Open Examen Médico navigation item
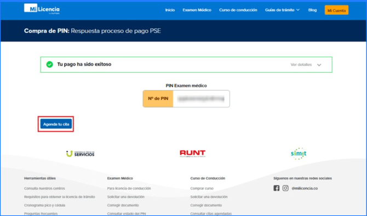This screenshot has height=216, width=367. click(x=197, y=10)
